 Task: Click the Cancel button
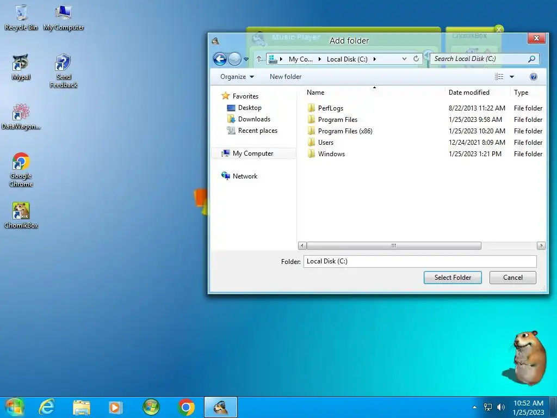coord(512,278)
